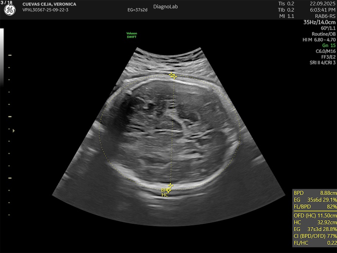Select the HC 32.92cm measurement row
Image resolution: width=337 pixels, height=253 pixels.
[x=315, y=222]
